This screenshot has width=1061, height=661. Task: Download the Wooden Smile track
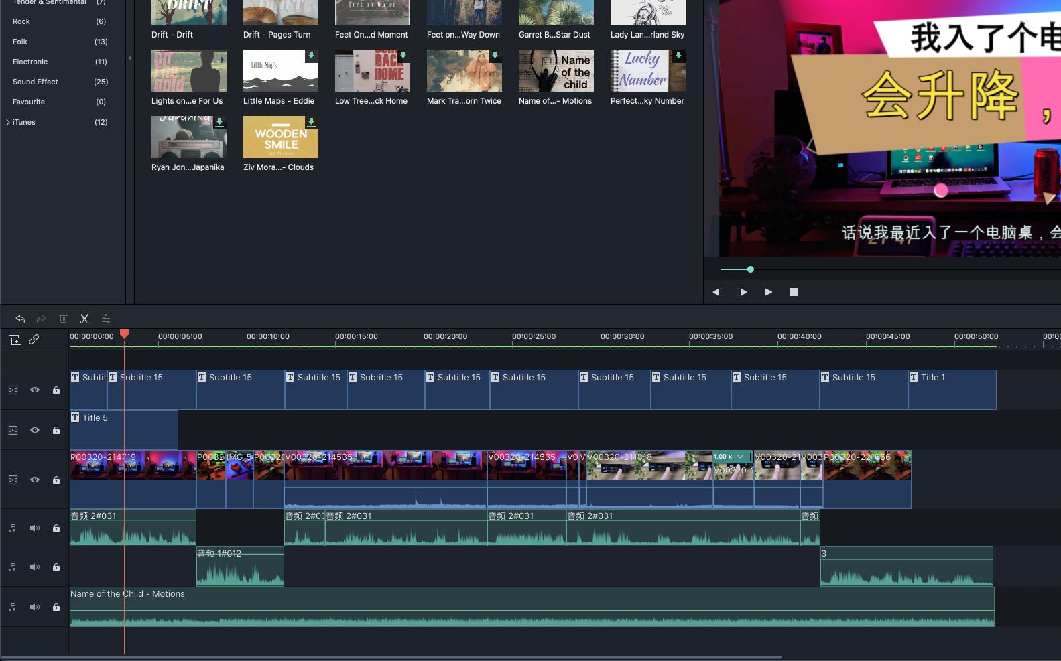pos(311,122)
